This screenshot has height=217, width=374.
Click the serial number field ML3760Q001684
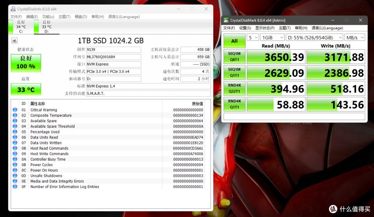114,57
